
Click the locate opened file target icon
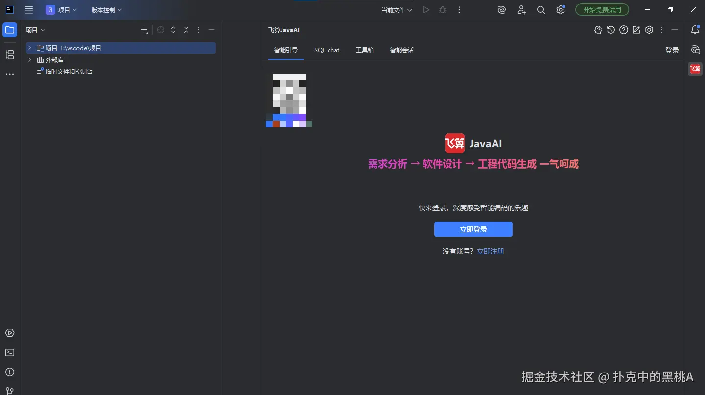(x=161, y=30)
